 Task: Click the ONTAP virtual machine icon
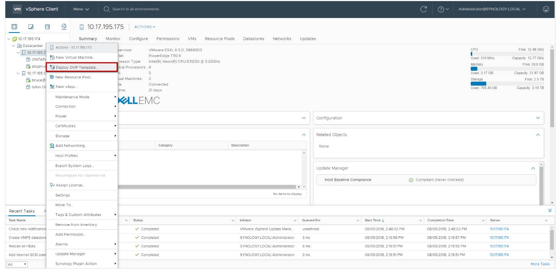pyautogui.click(x=28, y=59)
